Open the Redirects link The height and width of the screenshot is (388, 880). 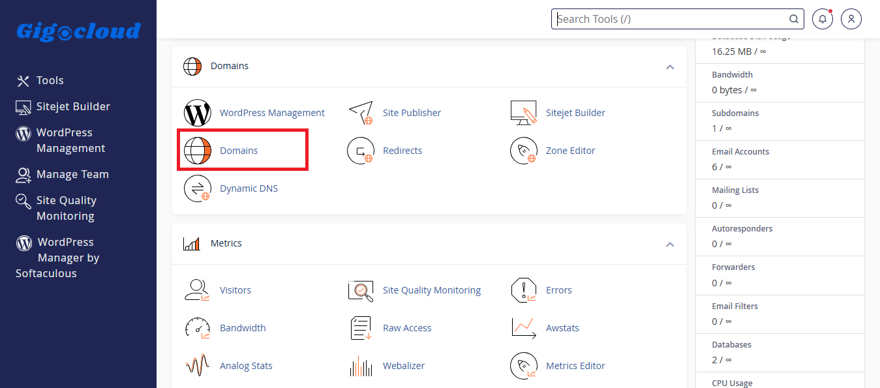[x=402, y=151]
